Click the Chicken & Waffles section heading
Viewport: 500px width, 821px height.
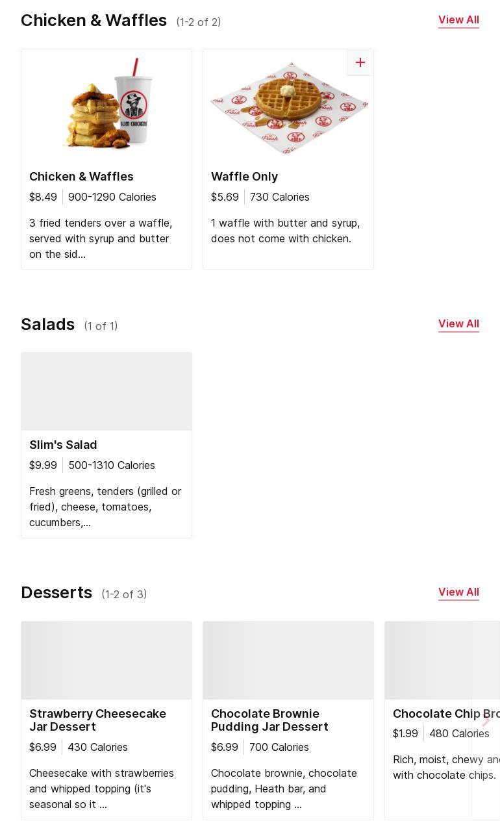(94, 21)
